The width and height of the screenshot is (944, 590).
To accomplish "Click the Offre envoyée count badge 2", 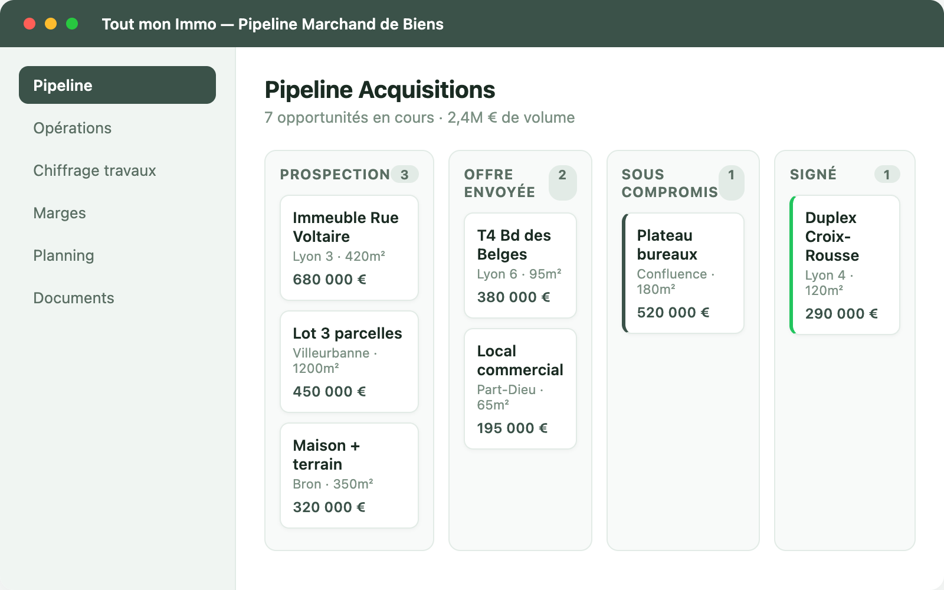I will tap(562, 183).
